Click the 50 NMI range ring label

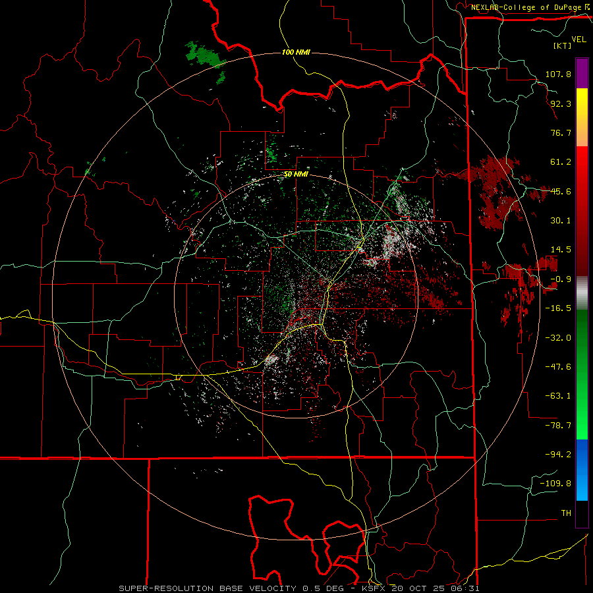pos(296,175)
